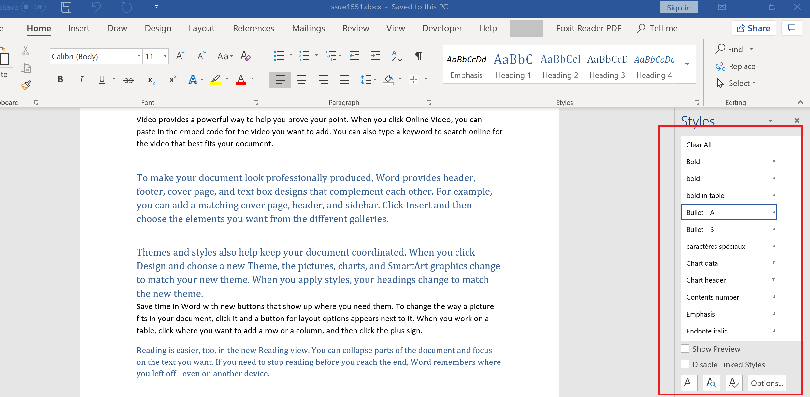810x397 pixels.
Task: Click the New Style icon
Action: 689,383
